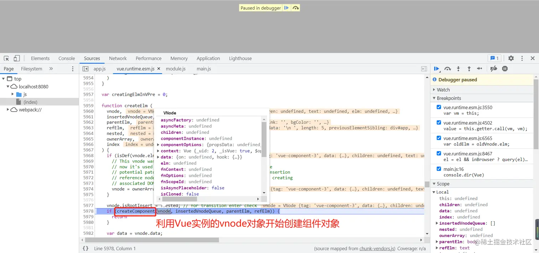Expand componentOptions in VNode popup
The image size is (539, 253).
pos(158,145)
